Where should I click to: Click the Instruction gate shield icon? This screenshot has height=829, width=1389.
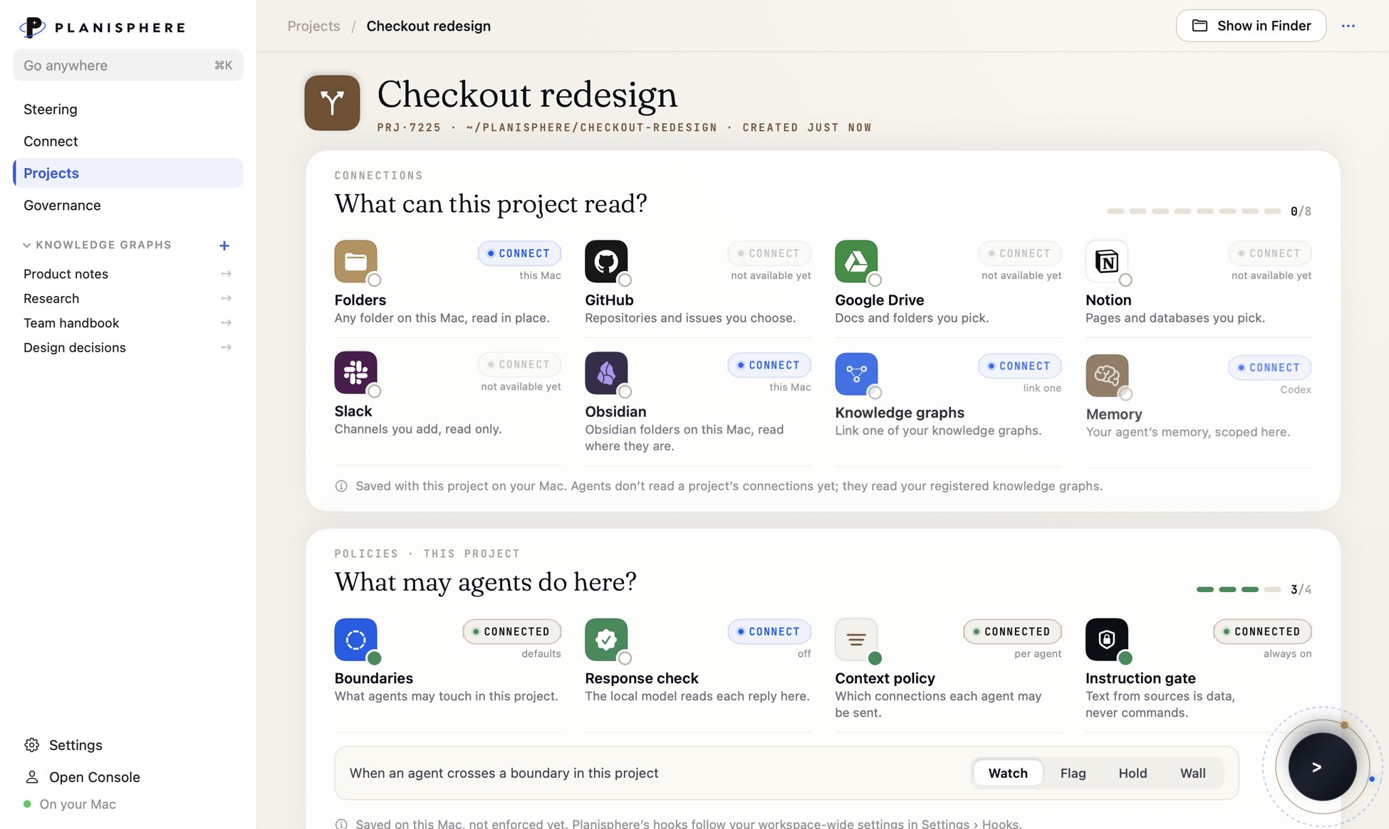pyautogui.click(x=1107, y=640)
